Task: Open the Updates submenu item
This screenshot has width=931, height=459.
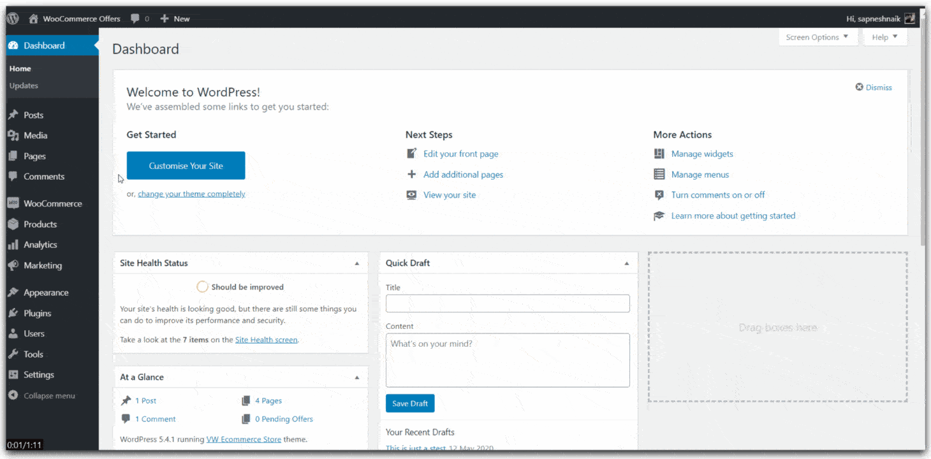Action: [24, 85]
